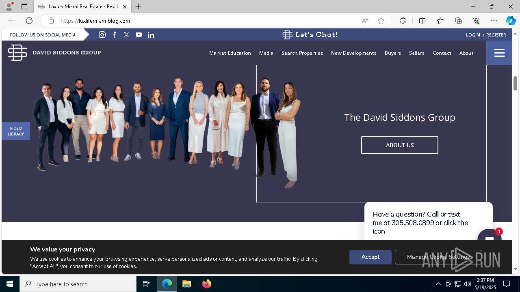Add this page to favorites star
Viewport: 520px width, 292px height.
381,21
